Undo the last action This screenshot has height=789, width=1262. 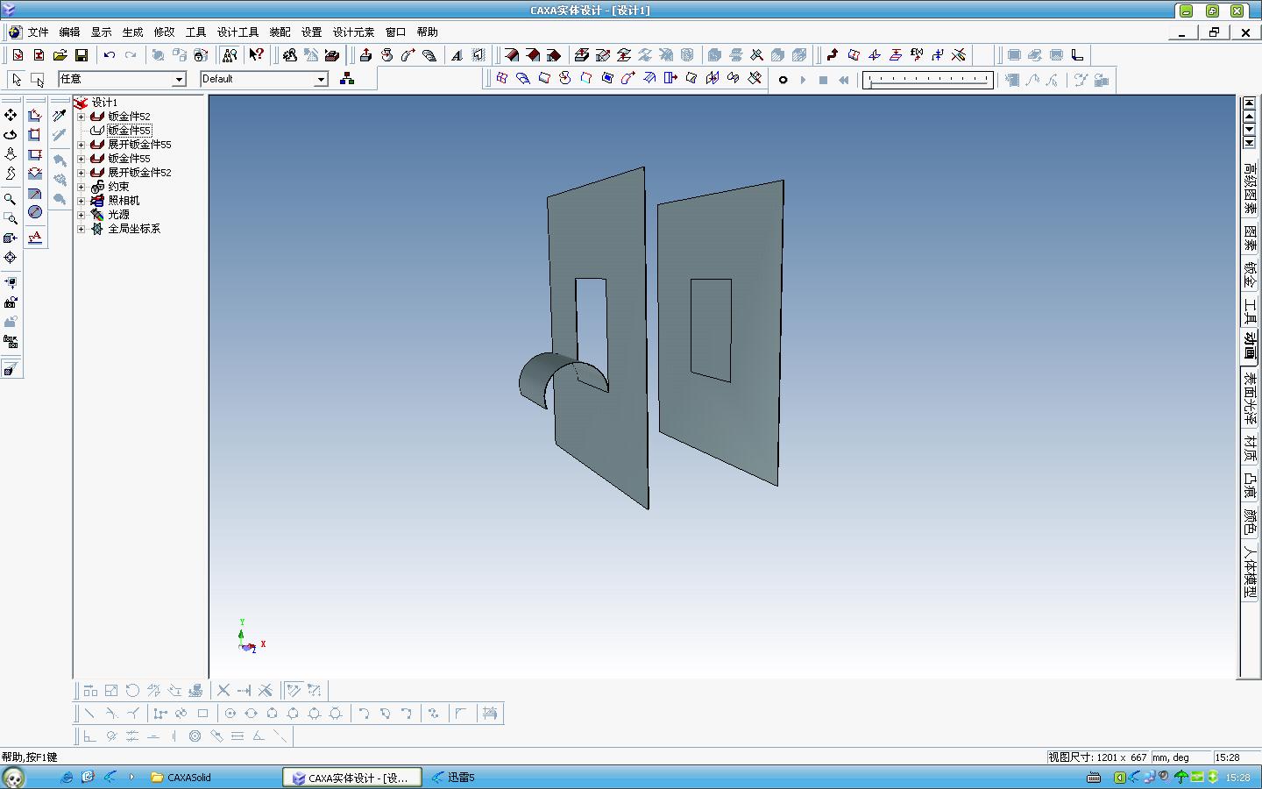(x=109, y=55)
